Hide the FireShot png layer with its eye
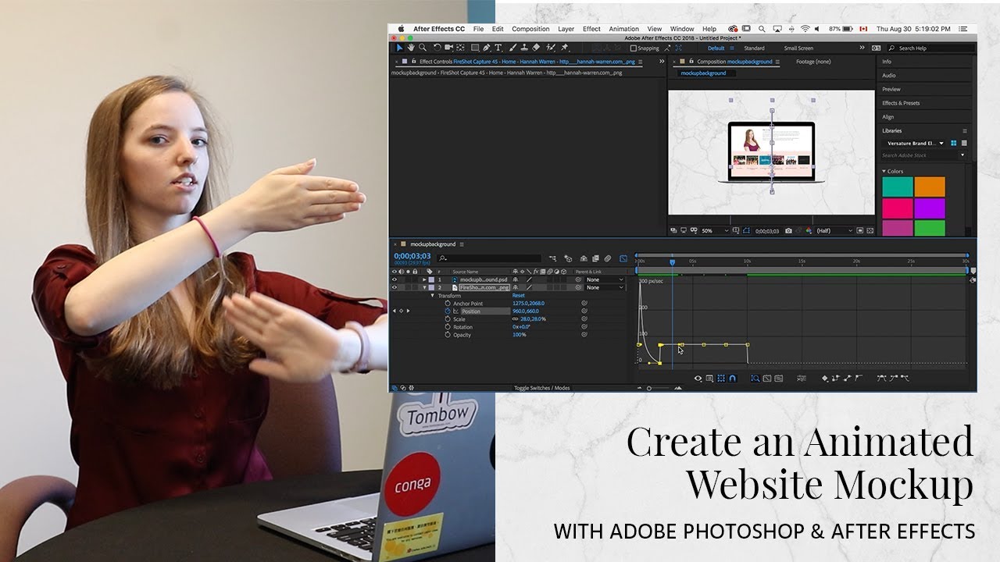 point(395,287)
